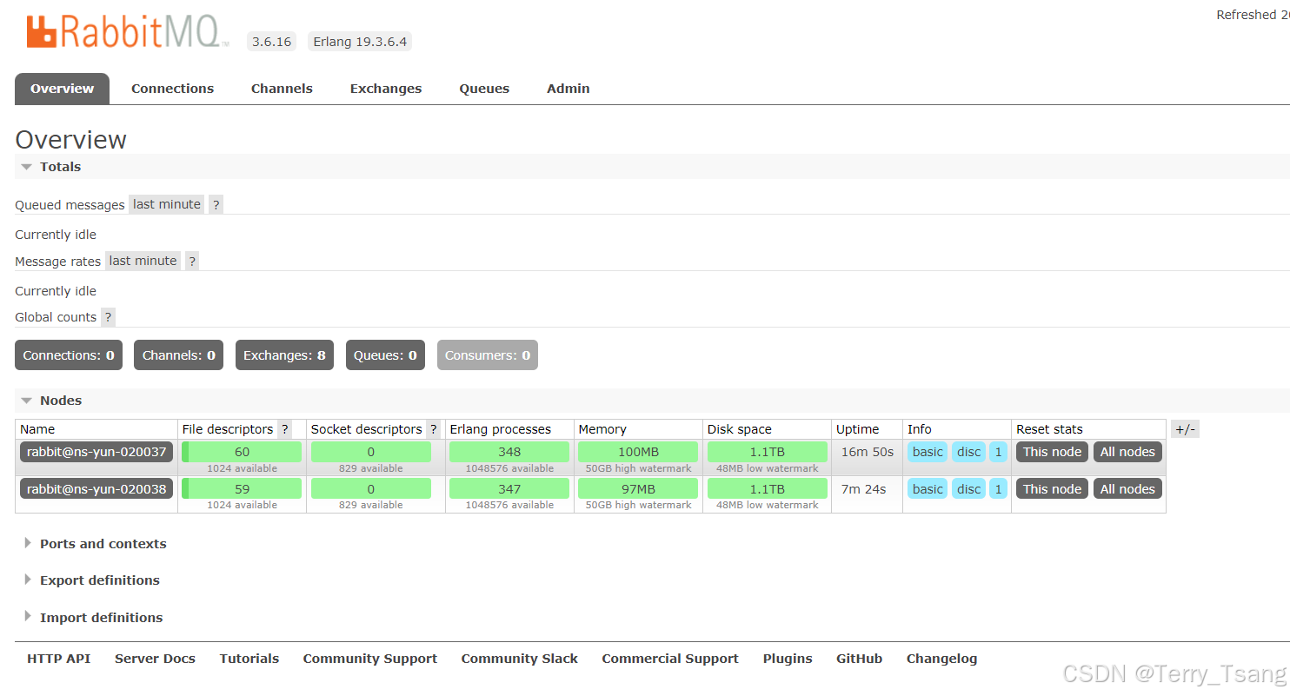Screen dimensions: 1290x696
Task: Change Message rates last minute range
Action: [143, 261]
